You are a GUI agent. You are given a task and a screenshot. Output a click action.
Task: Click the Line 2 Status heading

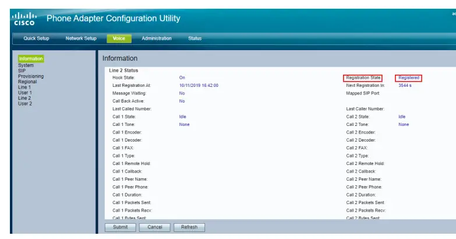(123, 71)
